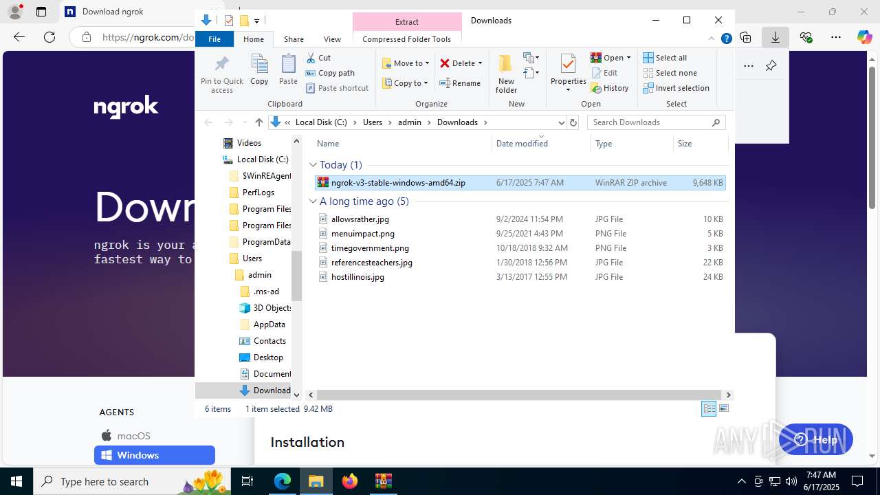Select ngrok-v3-stable-windows-amd64.zip file
Viewport: 880px width, 495px height.
[x=520, y=183]
